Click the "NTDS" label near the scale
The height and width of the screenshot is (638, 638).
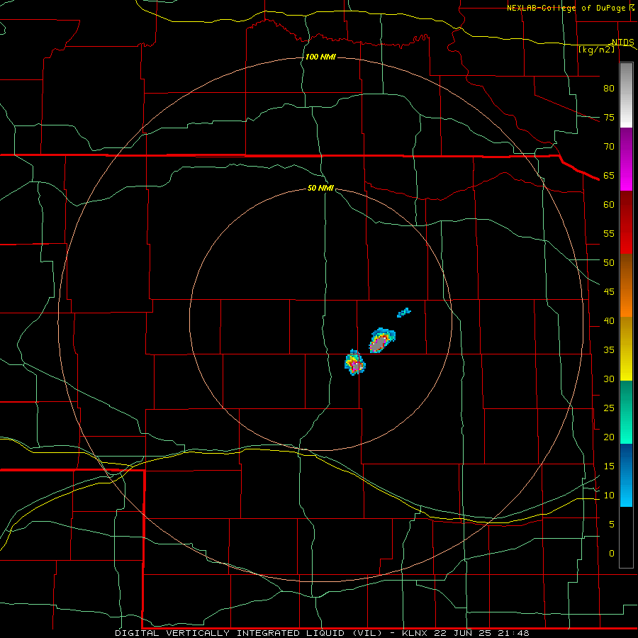623,43
